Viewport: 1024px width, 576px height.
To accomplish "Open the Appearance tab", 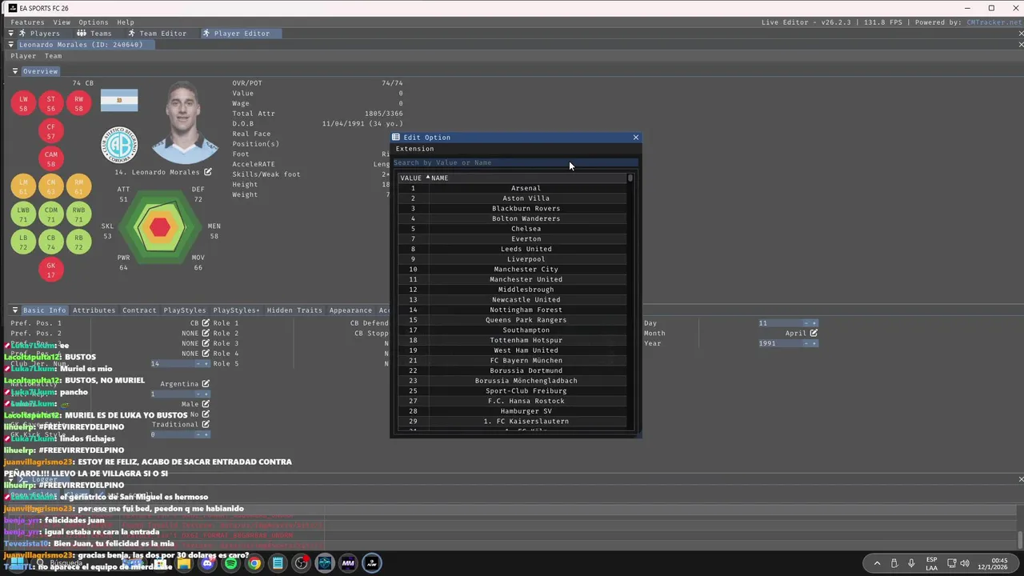I will click(350, 310).
